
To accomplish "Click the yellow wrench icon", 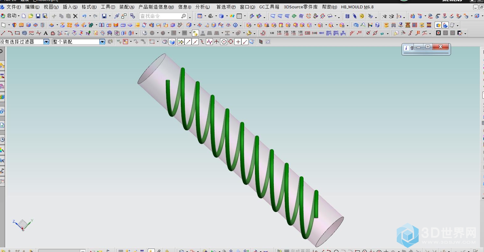I will 249,33.
